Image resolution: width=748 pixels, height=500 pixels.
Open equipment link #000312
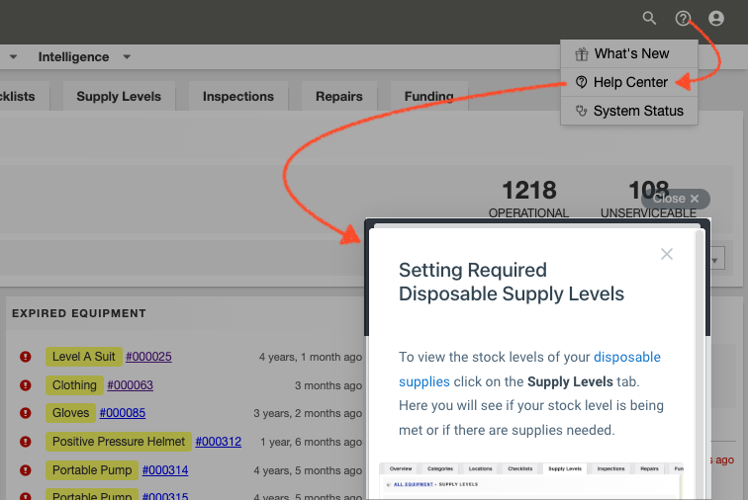click(218, 442)
